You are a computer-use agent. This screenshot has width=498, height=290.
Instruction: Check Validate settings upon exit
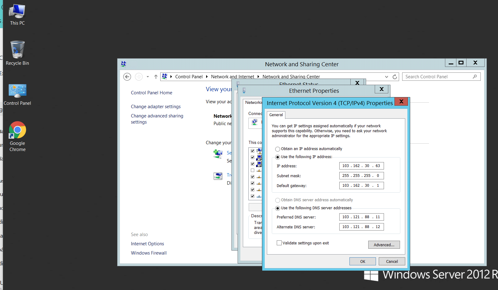(279, 243)
